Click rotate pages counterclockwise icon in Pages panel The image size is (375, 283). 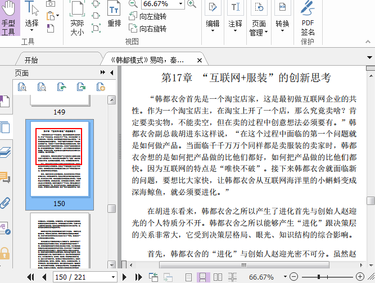pos(61,87)
